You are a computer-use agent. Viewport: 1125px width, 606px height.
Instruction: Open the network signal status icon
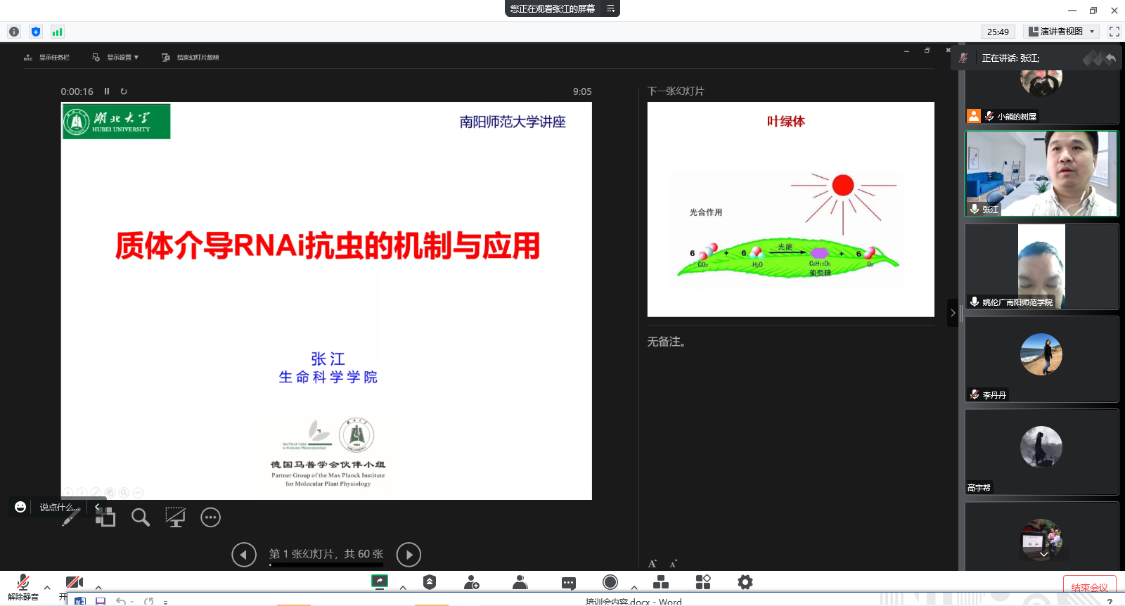[x=57, y=32]
